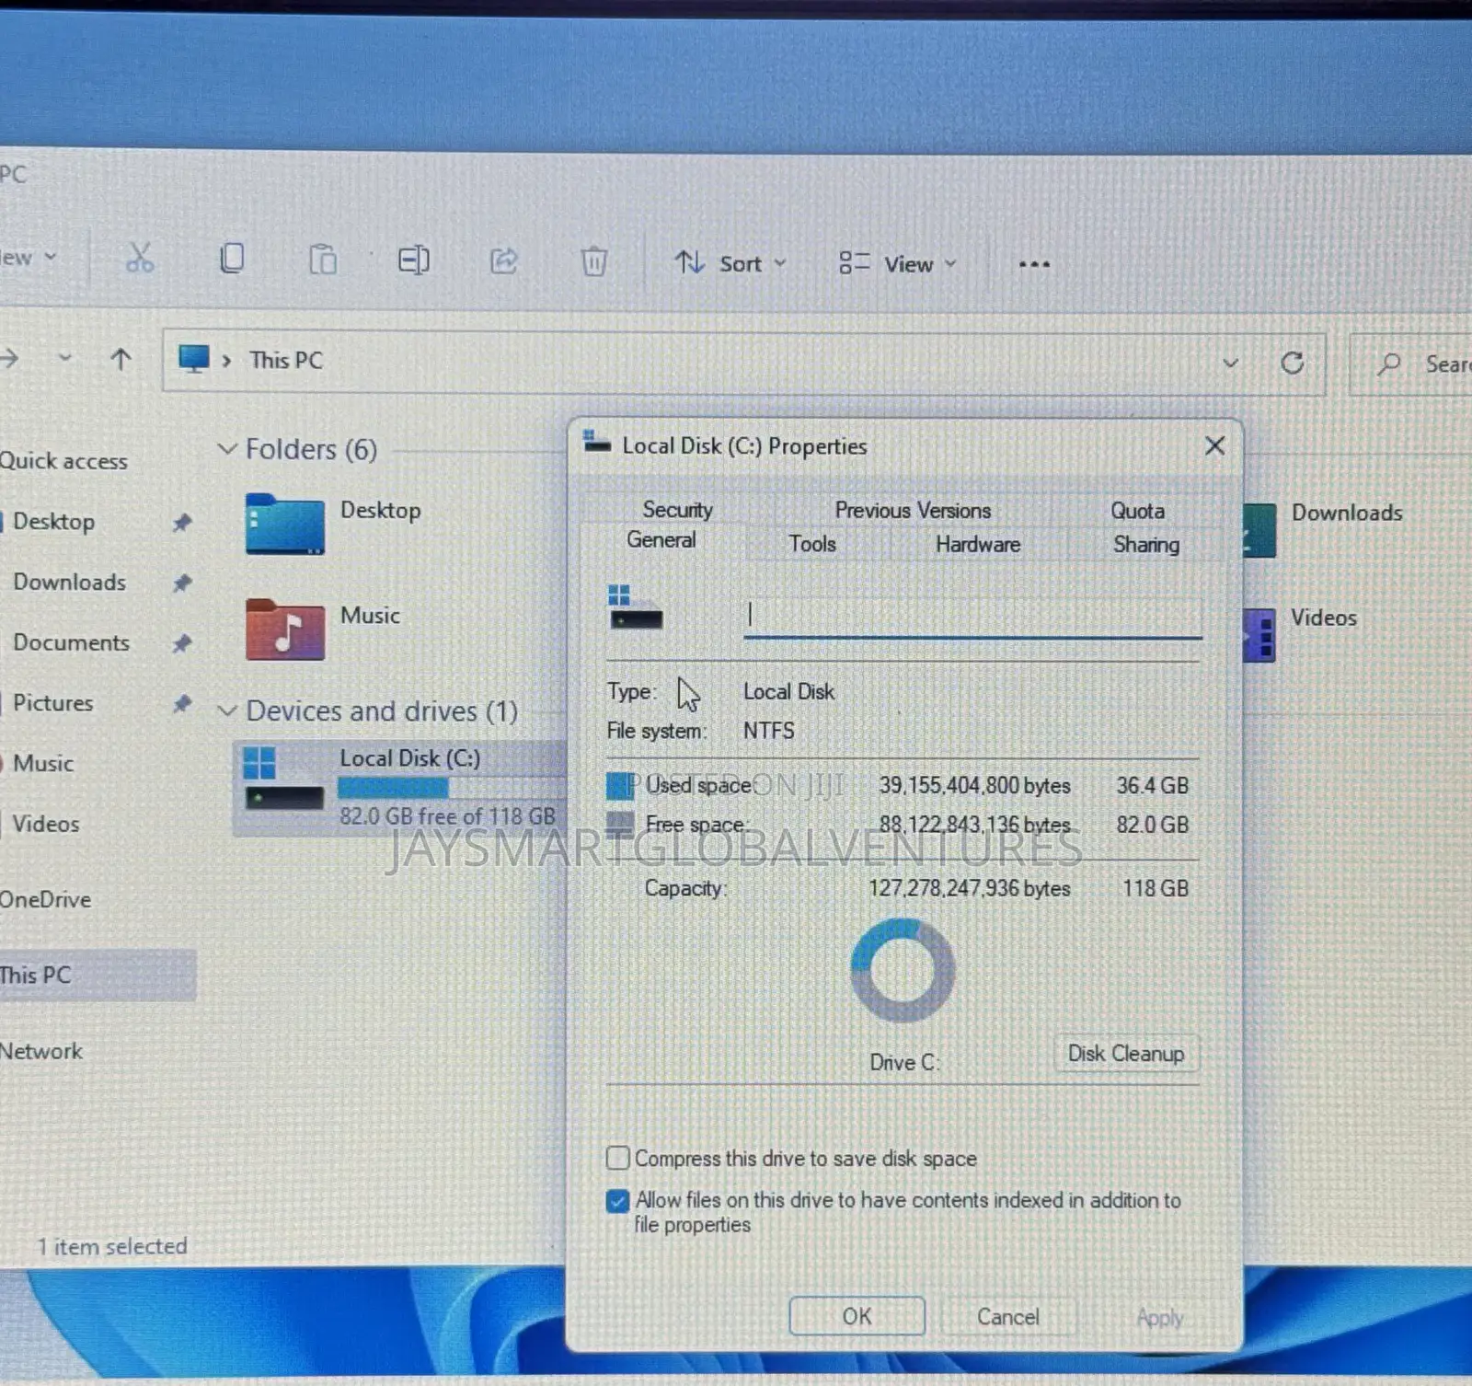The width and height of the screenshot is (1472, 1386).
Task: Select the Local Disk (C:) drive icon
Action: (283, 778)
